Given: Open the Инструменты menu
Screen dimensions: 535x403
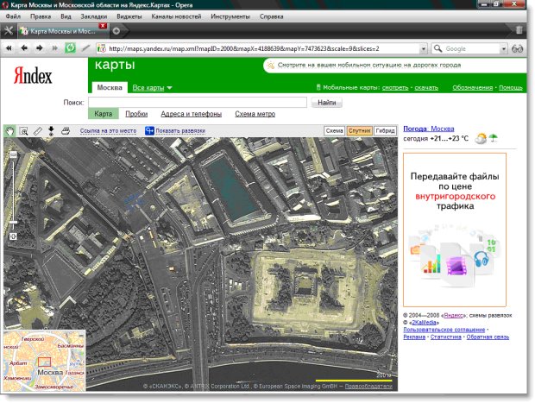Looking at the screenshot, I should (230, 16).
